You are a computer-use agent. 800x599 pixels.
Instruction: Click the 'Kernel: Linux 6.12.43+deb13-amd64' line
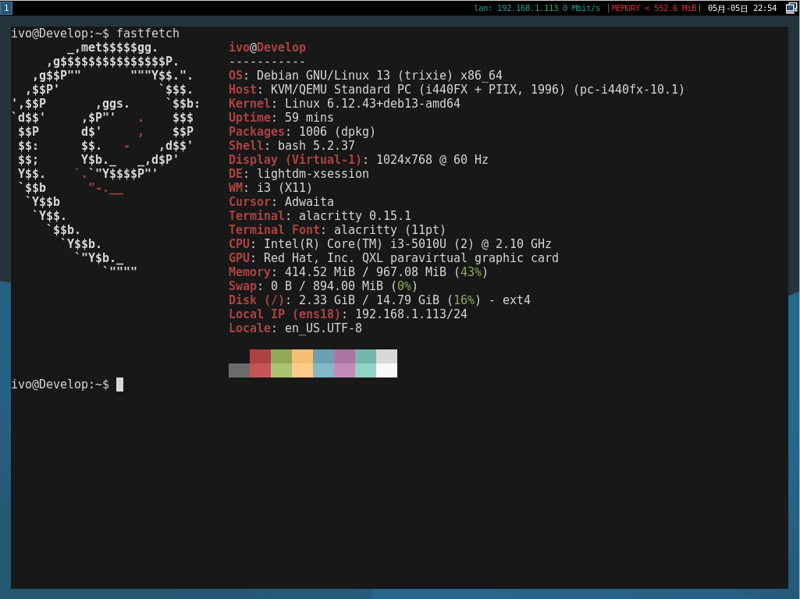344,104
